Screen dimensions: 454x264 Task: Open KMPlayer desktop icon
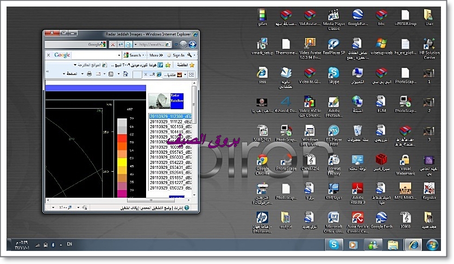333,191
